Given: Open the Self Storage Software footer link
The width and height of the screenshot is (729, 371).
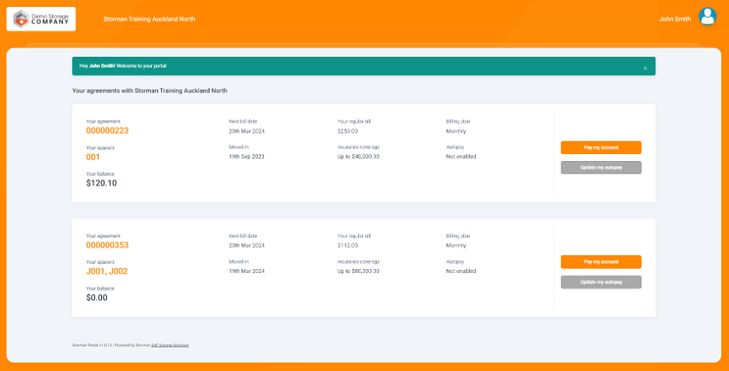Looking at the screenshot, I should coord(170,345).
